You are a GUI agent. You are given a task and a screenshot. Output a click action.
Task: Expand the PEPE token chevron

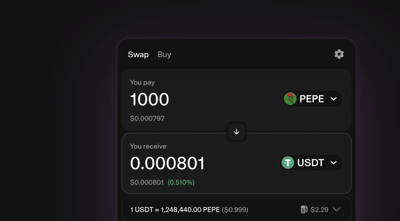pos(334,99)
